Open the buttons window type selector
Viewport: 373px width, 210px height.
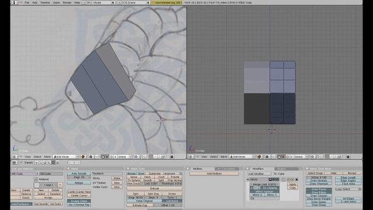[x=15, y=163]
